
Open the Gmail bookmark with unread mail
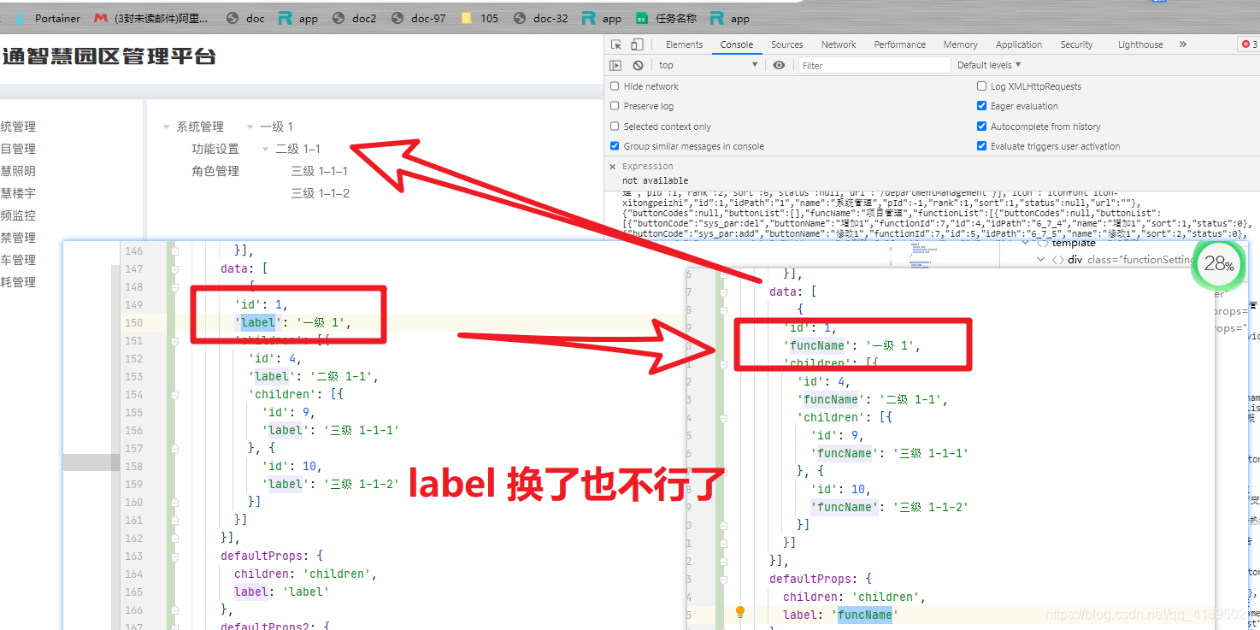coord(151,18)
